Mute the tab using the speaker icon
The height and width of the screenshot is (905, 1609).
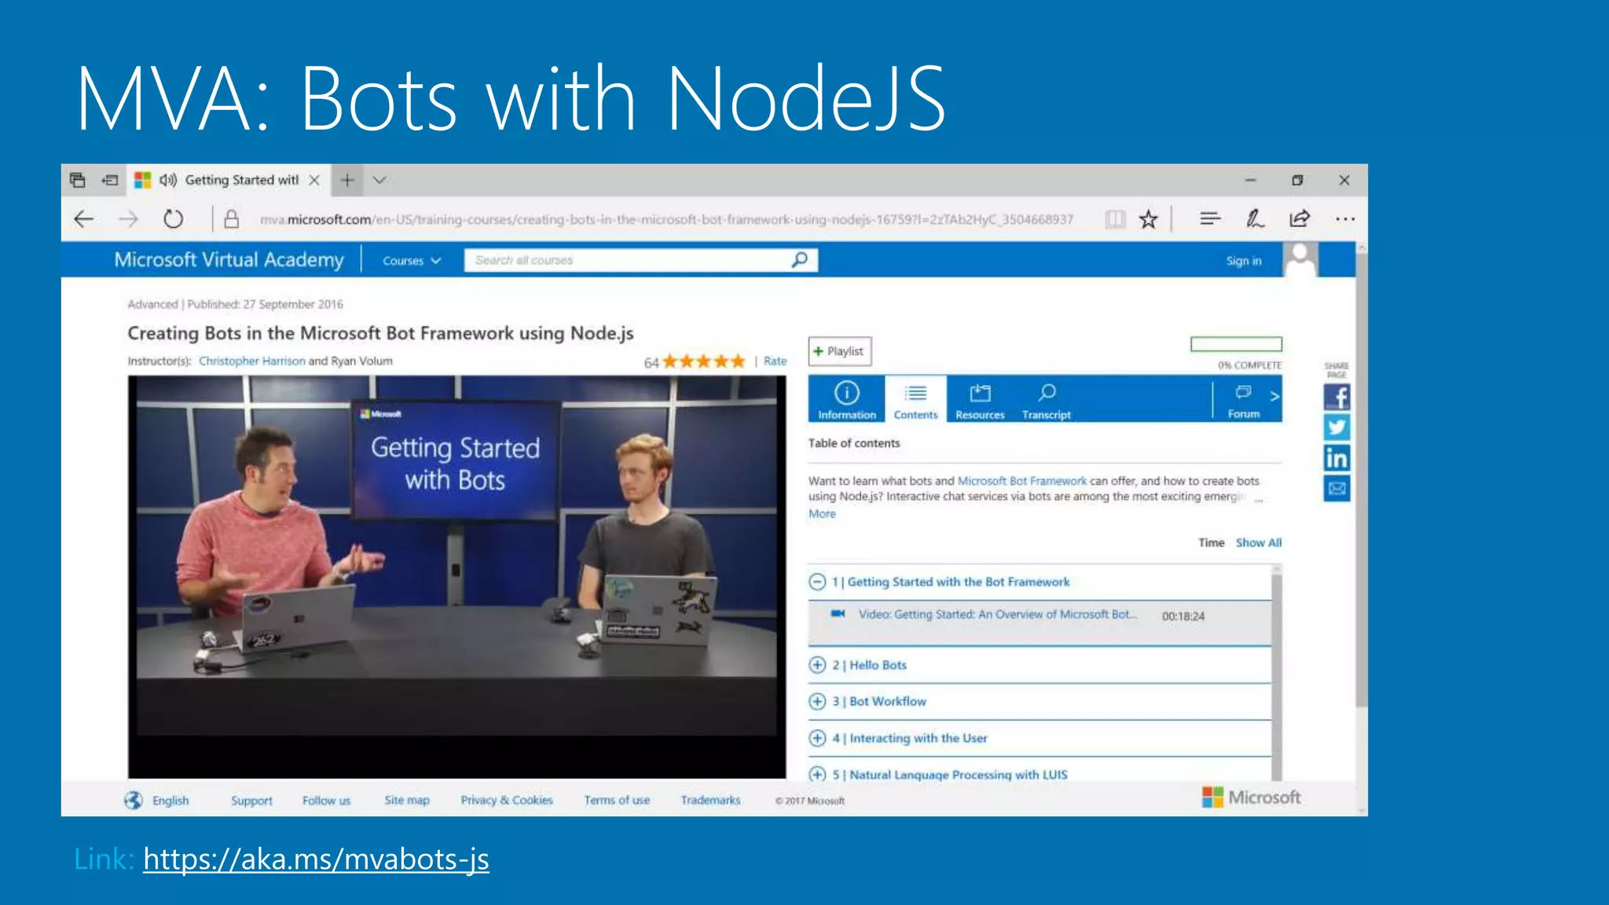[168, 180]
